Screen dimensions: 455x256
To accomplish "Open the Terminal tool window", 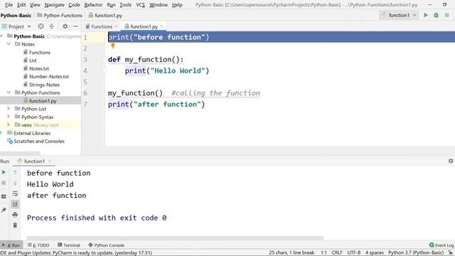I will (69, 245).
